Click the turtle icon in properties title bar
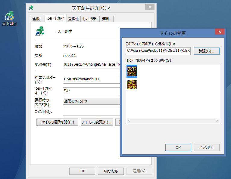231x179 pixels. click(31, 8)
